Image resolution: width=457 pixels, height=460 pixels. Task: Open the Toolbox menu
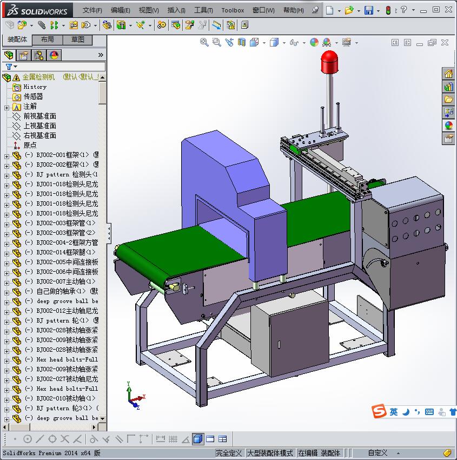click(x=233, y=10)
